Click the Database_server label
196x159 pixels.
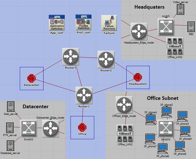[x=10, y=153]
